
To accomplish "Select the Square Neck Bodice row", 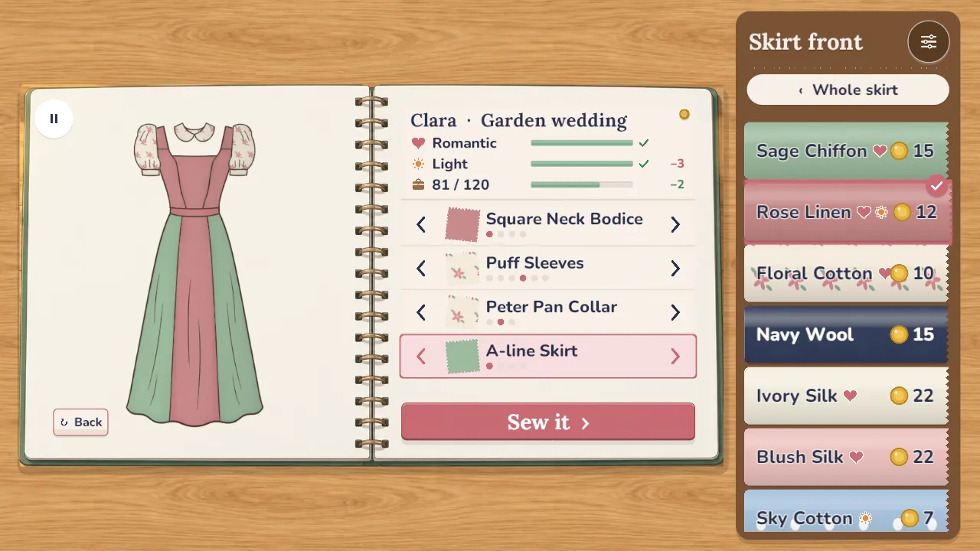I will [548, 224].
